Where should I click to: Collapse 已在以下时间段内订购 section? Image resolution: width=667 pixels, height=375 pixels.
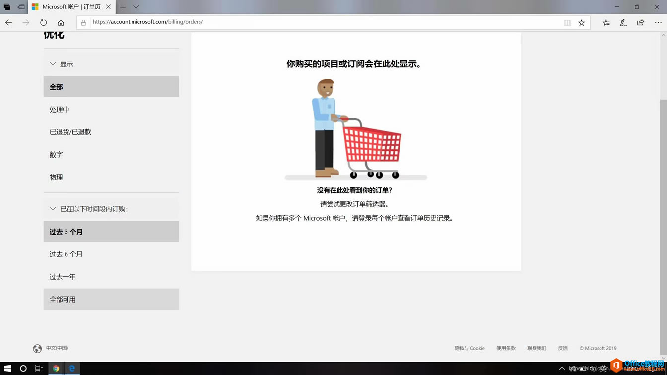(x=111, y=209)
